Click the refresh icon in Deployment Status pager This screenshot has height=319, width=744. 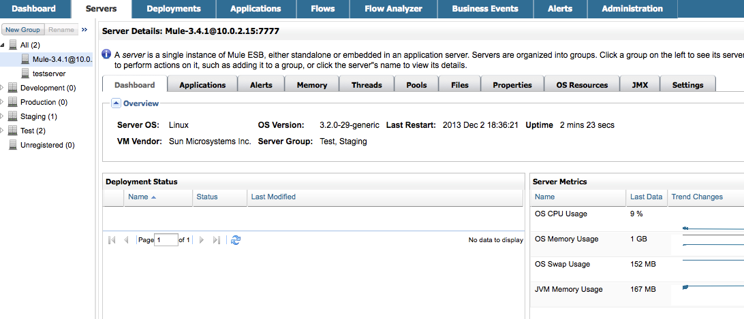[x=236, y=240]
